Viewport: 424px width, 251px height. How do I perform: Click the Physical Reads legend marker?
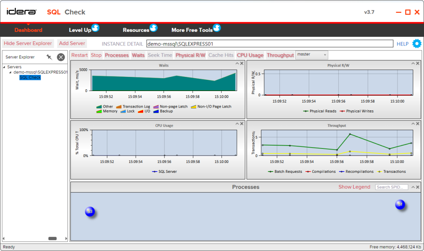coord(306,111)
